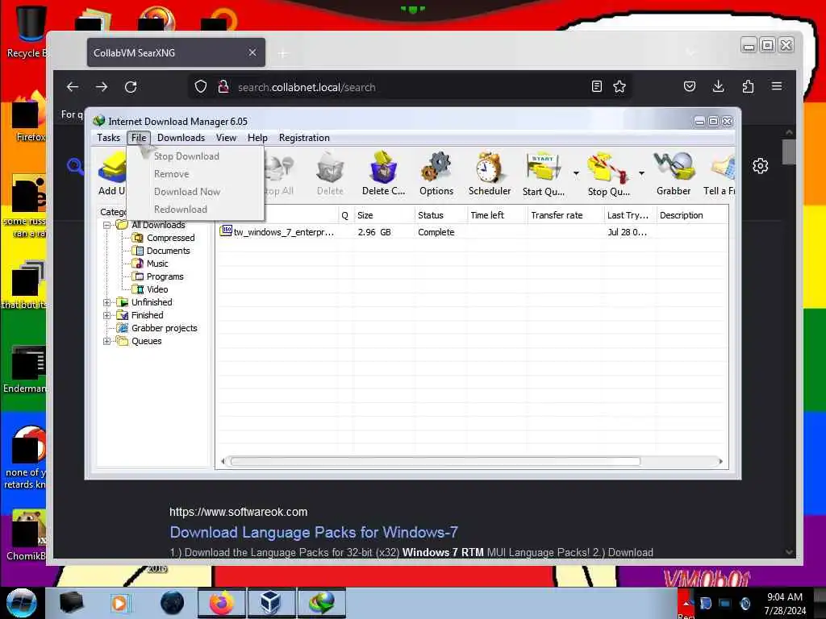Choose Redownload in File menu

195,210
